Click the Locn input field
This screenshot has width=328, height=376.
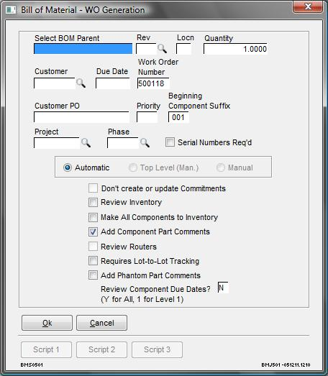click(x=184, y=49)
